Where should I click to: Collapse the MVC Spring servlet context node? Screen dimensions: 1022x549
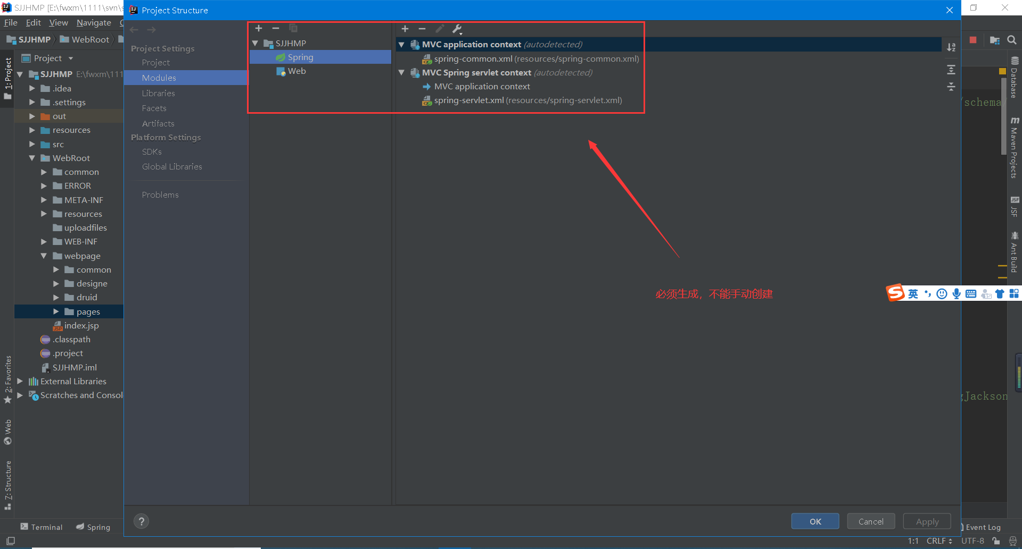pos(401,72)
